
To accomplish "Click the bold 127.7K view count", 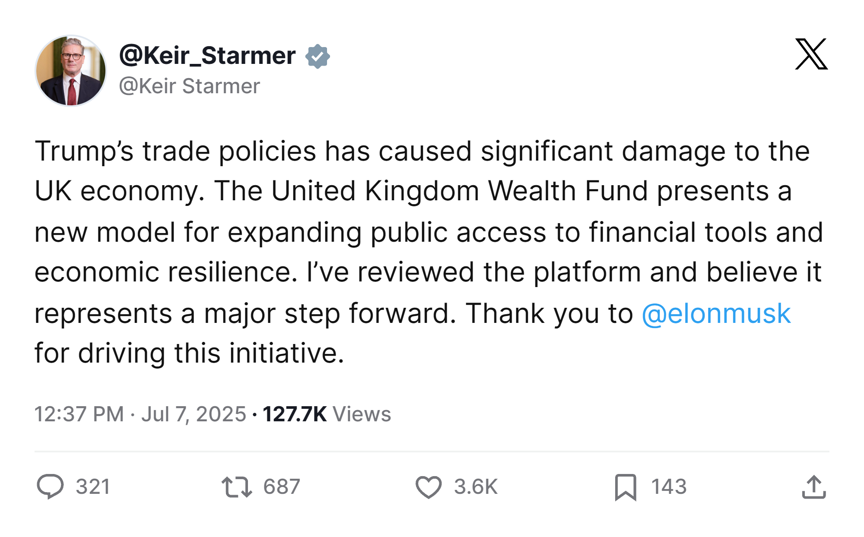I will point(294,414).
